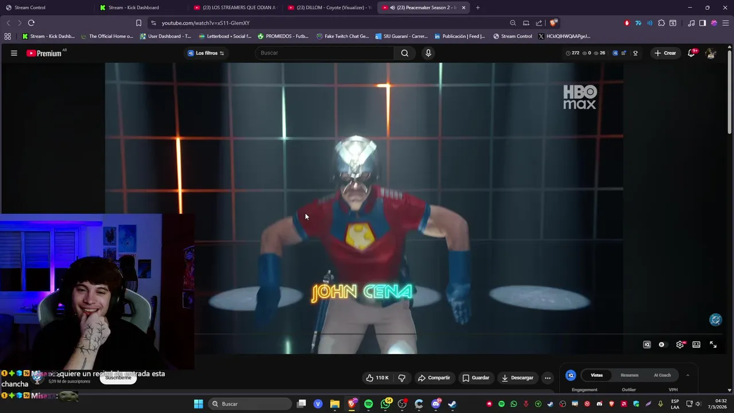734x413 pixels.
Task: Open a new browser tab
Action: pos(478,7)
